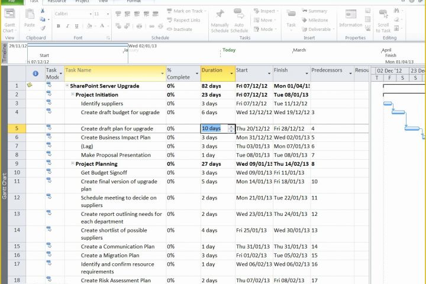Viewport: 426px width, 284px height.
Task: Open the Gantt Chart view button
Action: click(10, 20)
